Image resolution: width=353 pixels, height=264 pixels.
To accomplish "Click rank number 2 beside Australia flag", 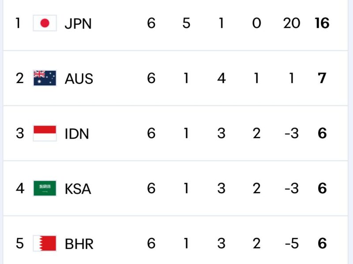I will [x=19, y=78].
